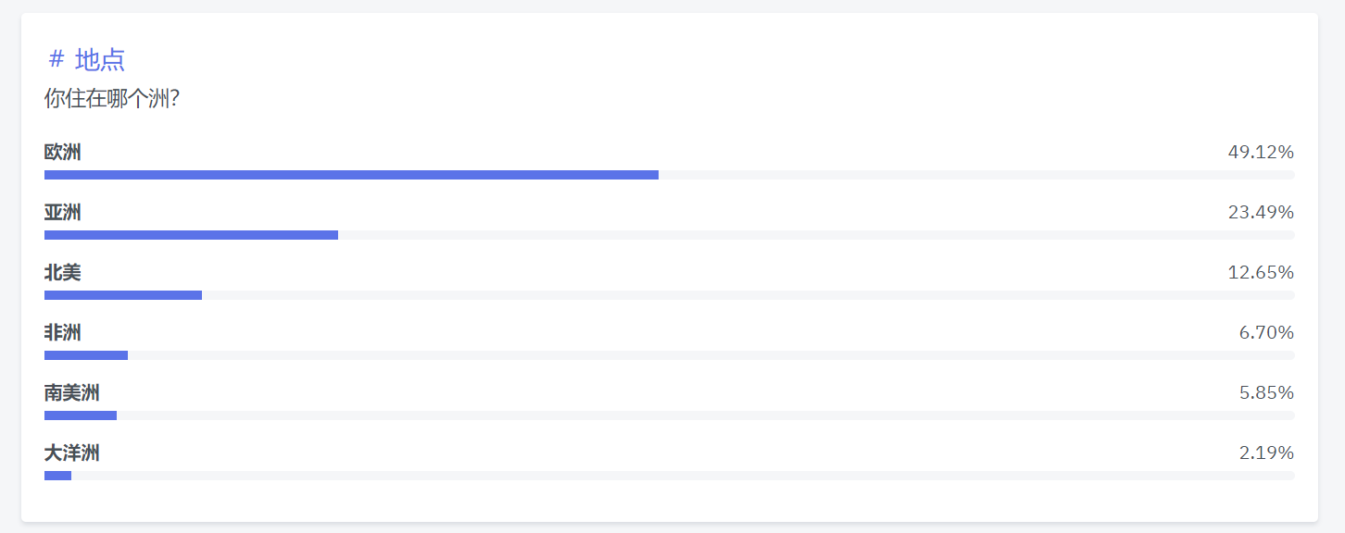The image size is (1345, 533).
Task: Click the 23.49% percentage value
Action: tap(1261, 212)
